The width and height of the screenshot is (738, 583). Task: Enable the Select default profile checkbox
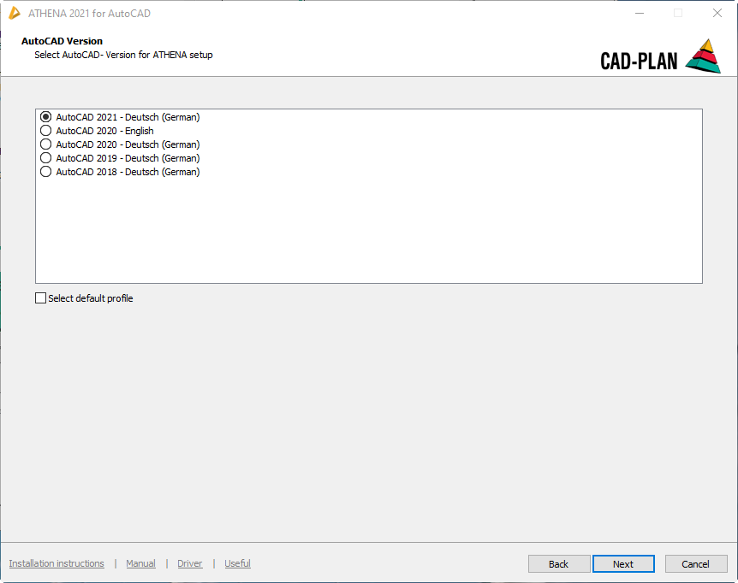click(41, 298)
